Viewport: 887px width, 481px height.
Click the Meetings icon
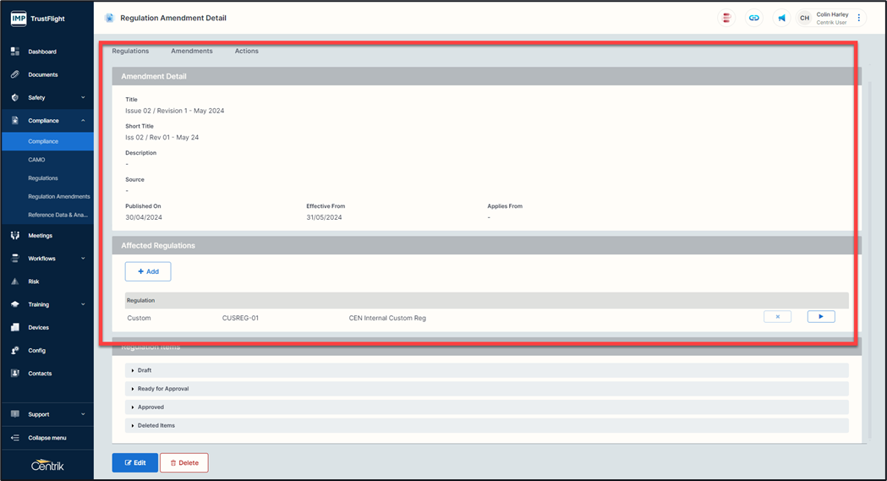[x=15, y=236]
